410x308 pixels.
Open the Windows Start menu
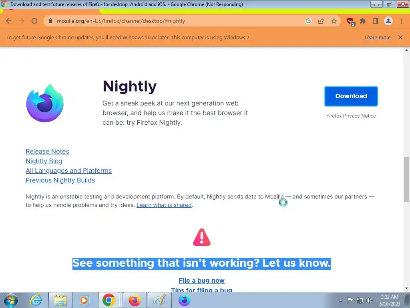11,300
